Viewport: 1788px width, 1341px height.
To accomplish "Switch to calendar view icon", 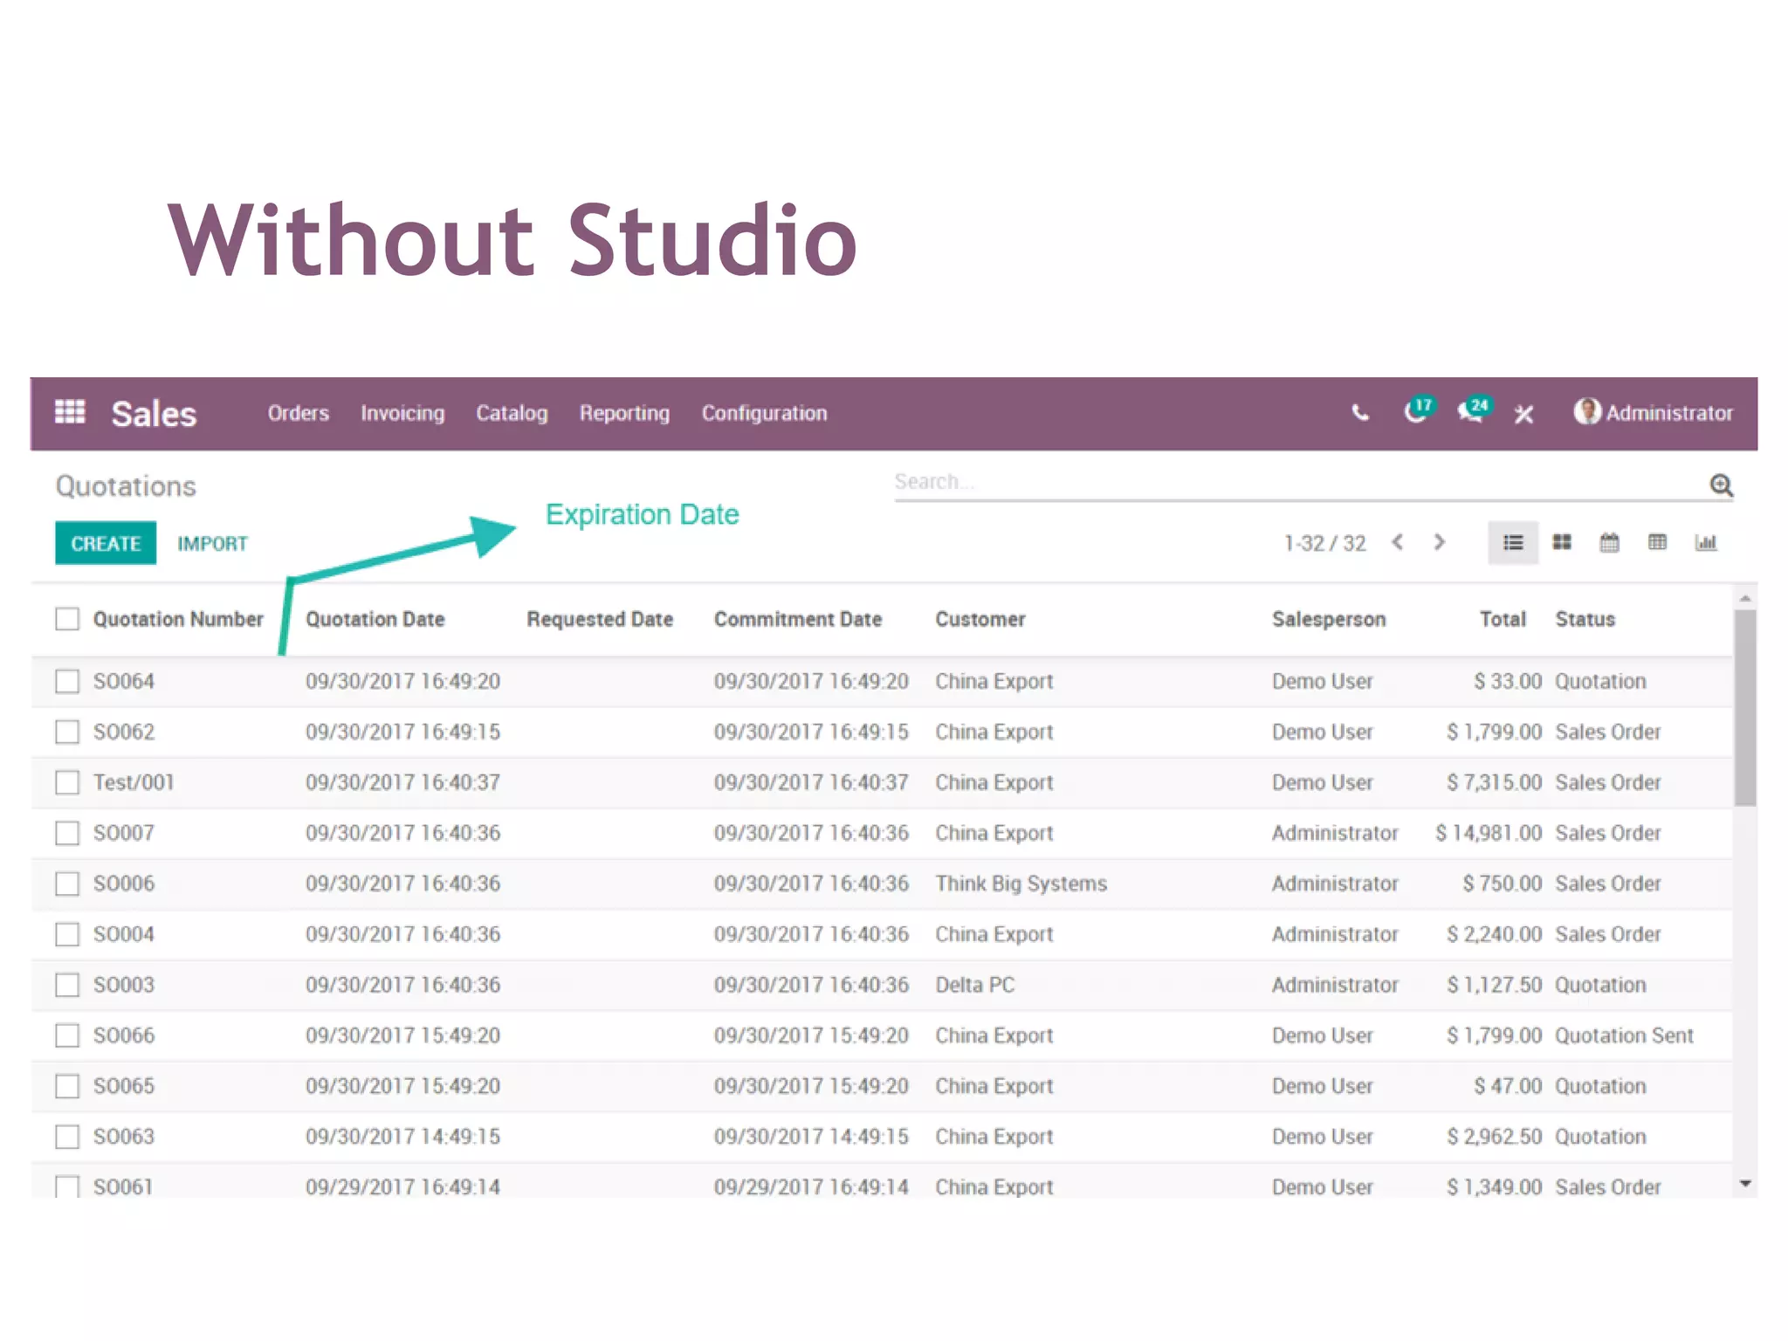I will pos(1609,543).
